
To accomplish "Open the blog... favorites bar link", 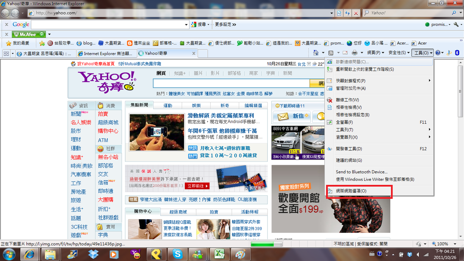I will coord(86,43).
